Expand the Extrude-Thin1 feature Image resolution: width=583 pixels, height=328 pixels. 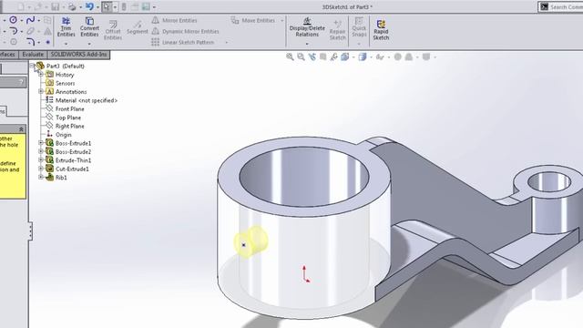pos(41,160)
